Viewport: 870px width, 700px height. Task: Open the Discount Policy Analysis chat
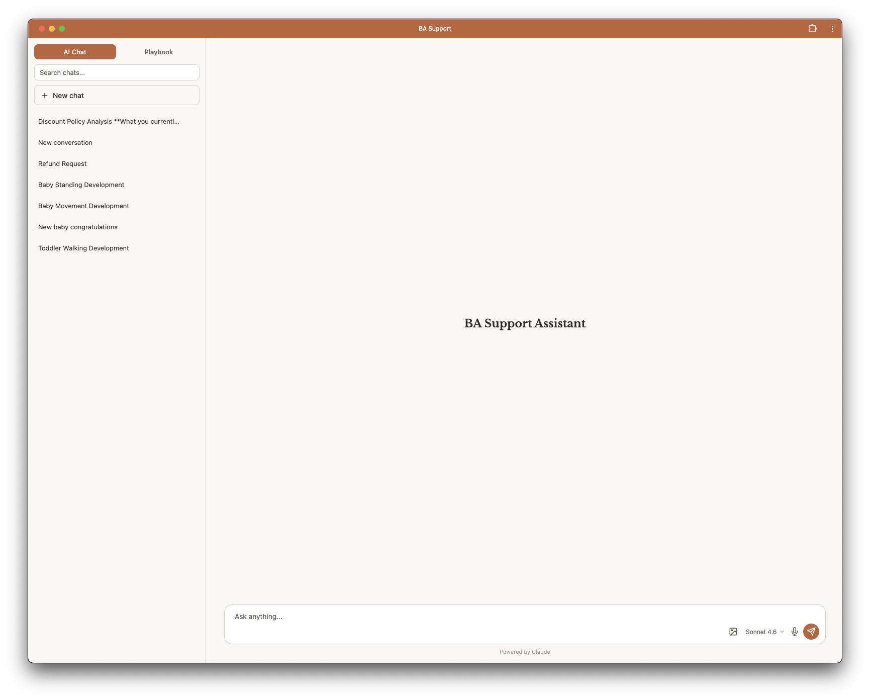coord(109,121)
